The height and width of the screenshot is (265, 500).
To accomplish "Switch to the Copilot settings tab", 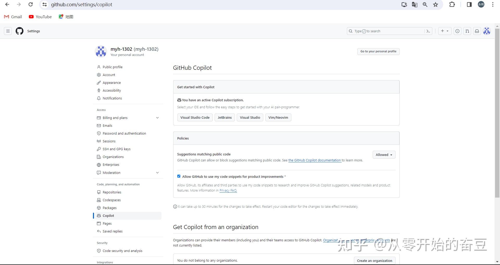I will click(x=108, y=216).
